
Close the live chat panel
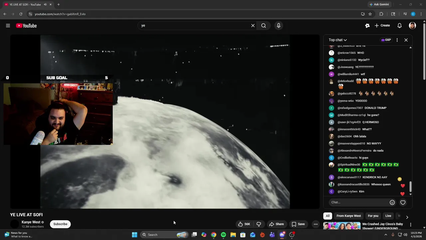tap(406, 40)
